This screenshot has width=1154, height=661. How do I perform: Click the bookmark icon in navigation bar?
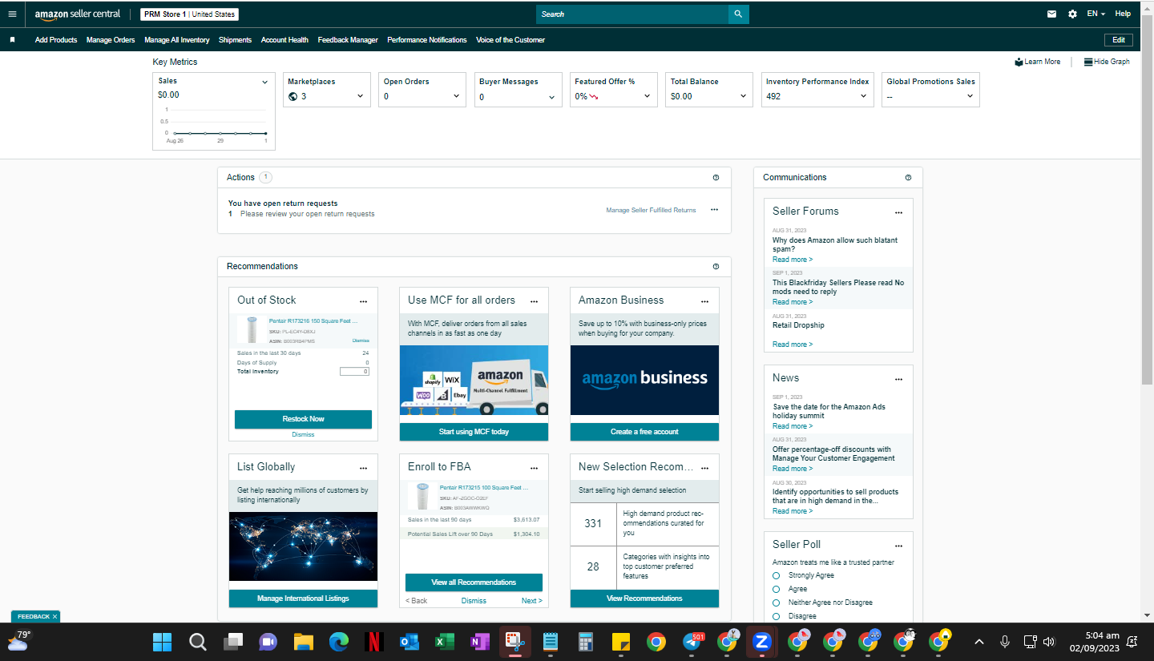[x=12, y=39]
